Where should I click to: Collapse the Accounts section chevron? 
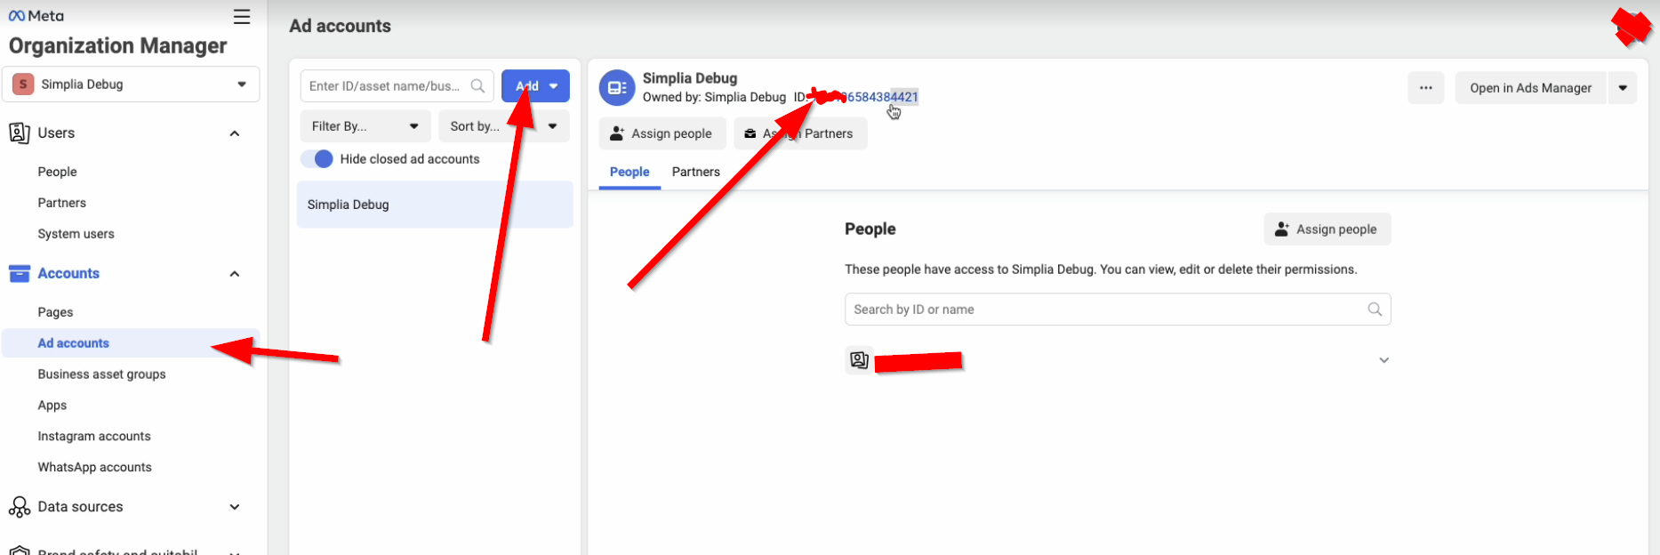[235, 274]
